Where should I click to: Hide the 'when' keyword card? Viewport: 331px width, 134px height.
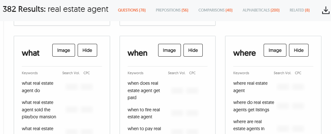[x=193, y=50]
